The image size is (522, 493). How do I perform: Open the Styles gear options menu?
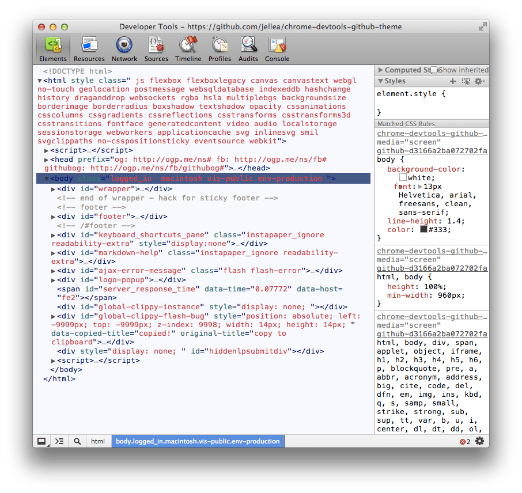(480, 81)
